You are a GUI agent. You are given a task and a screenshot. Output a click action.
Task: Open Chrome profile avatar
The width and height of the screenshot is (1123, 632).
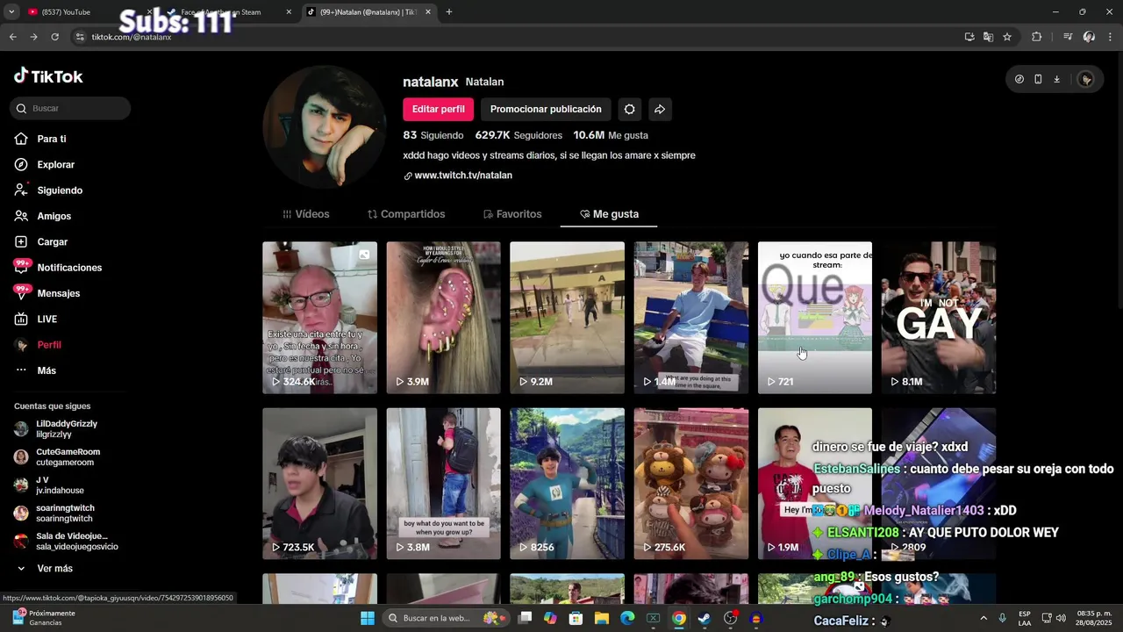click(1089, 37)
